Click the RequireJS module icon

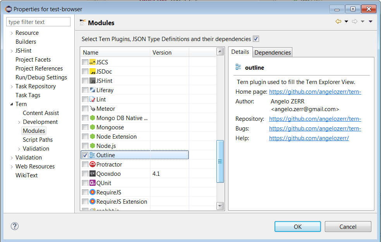tap(92, 192)
